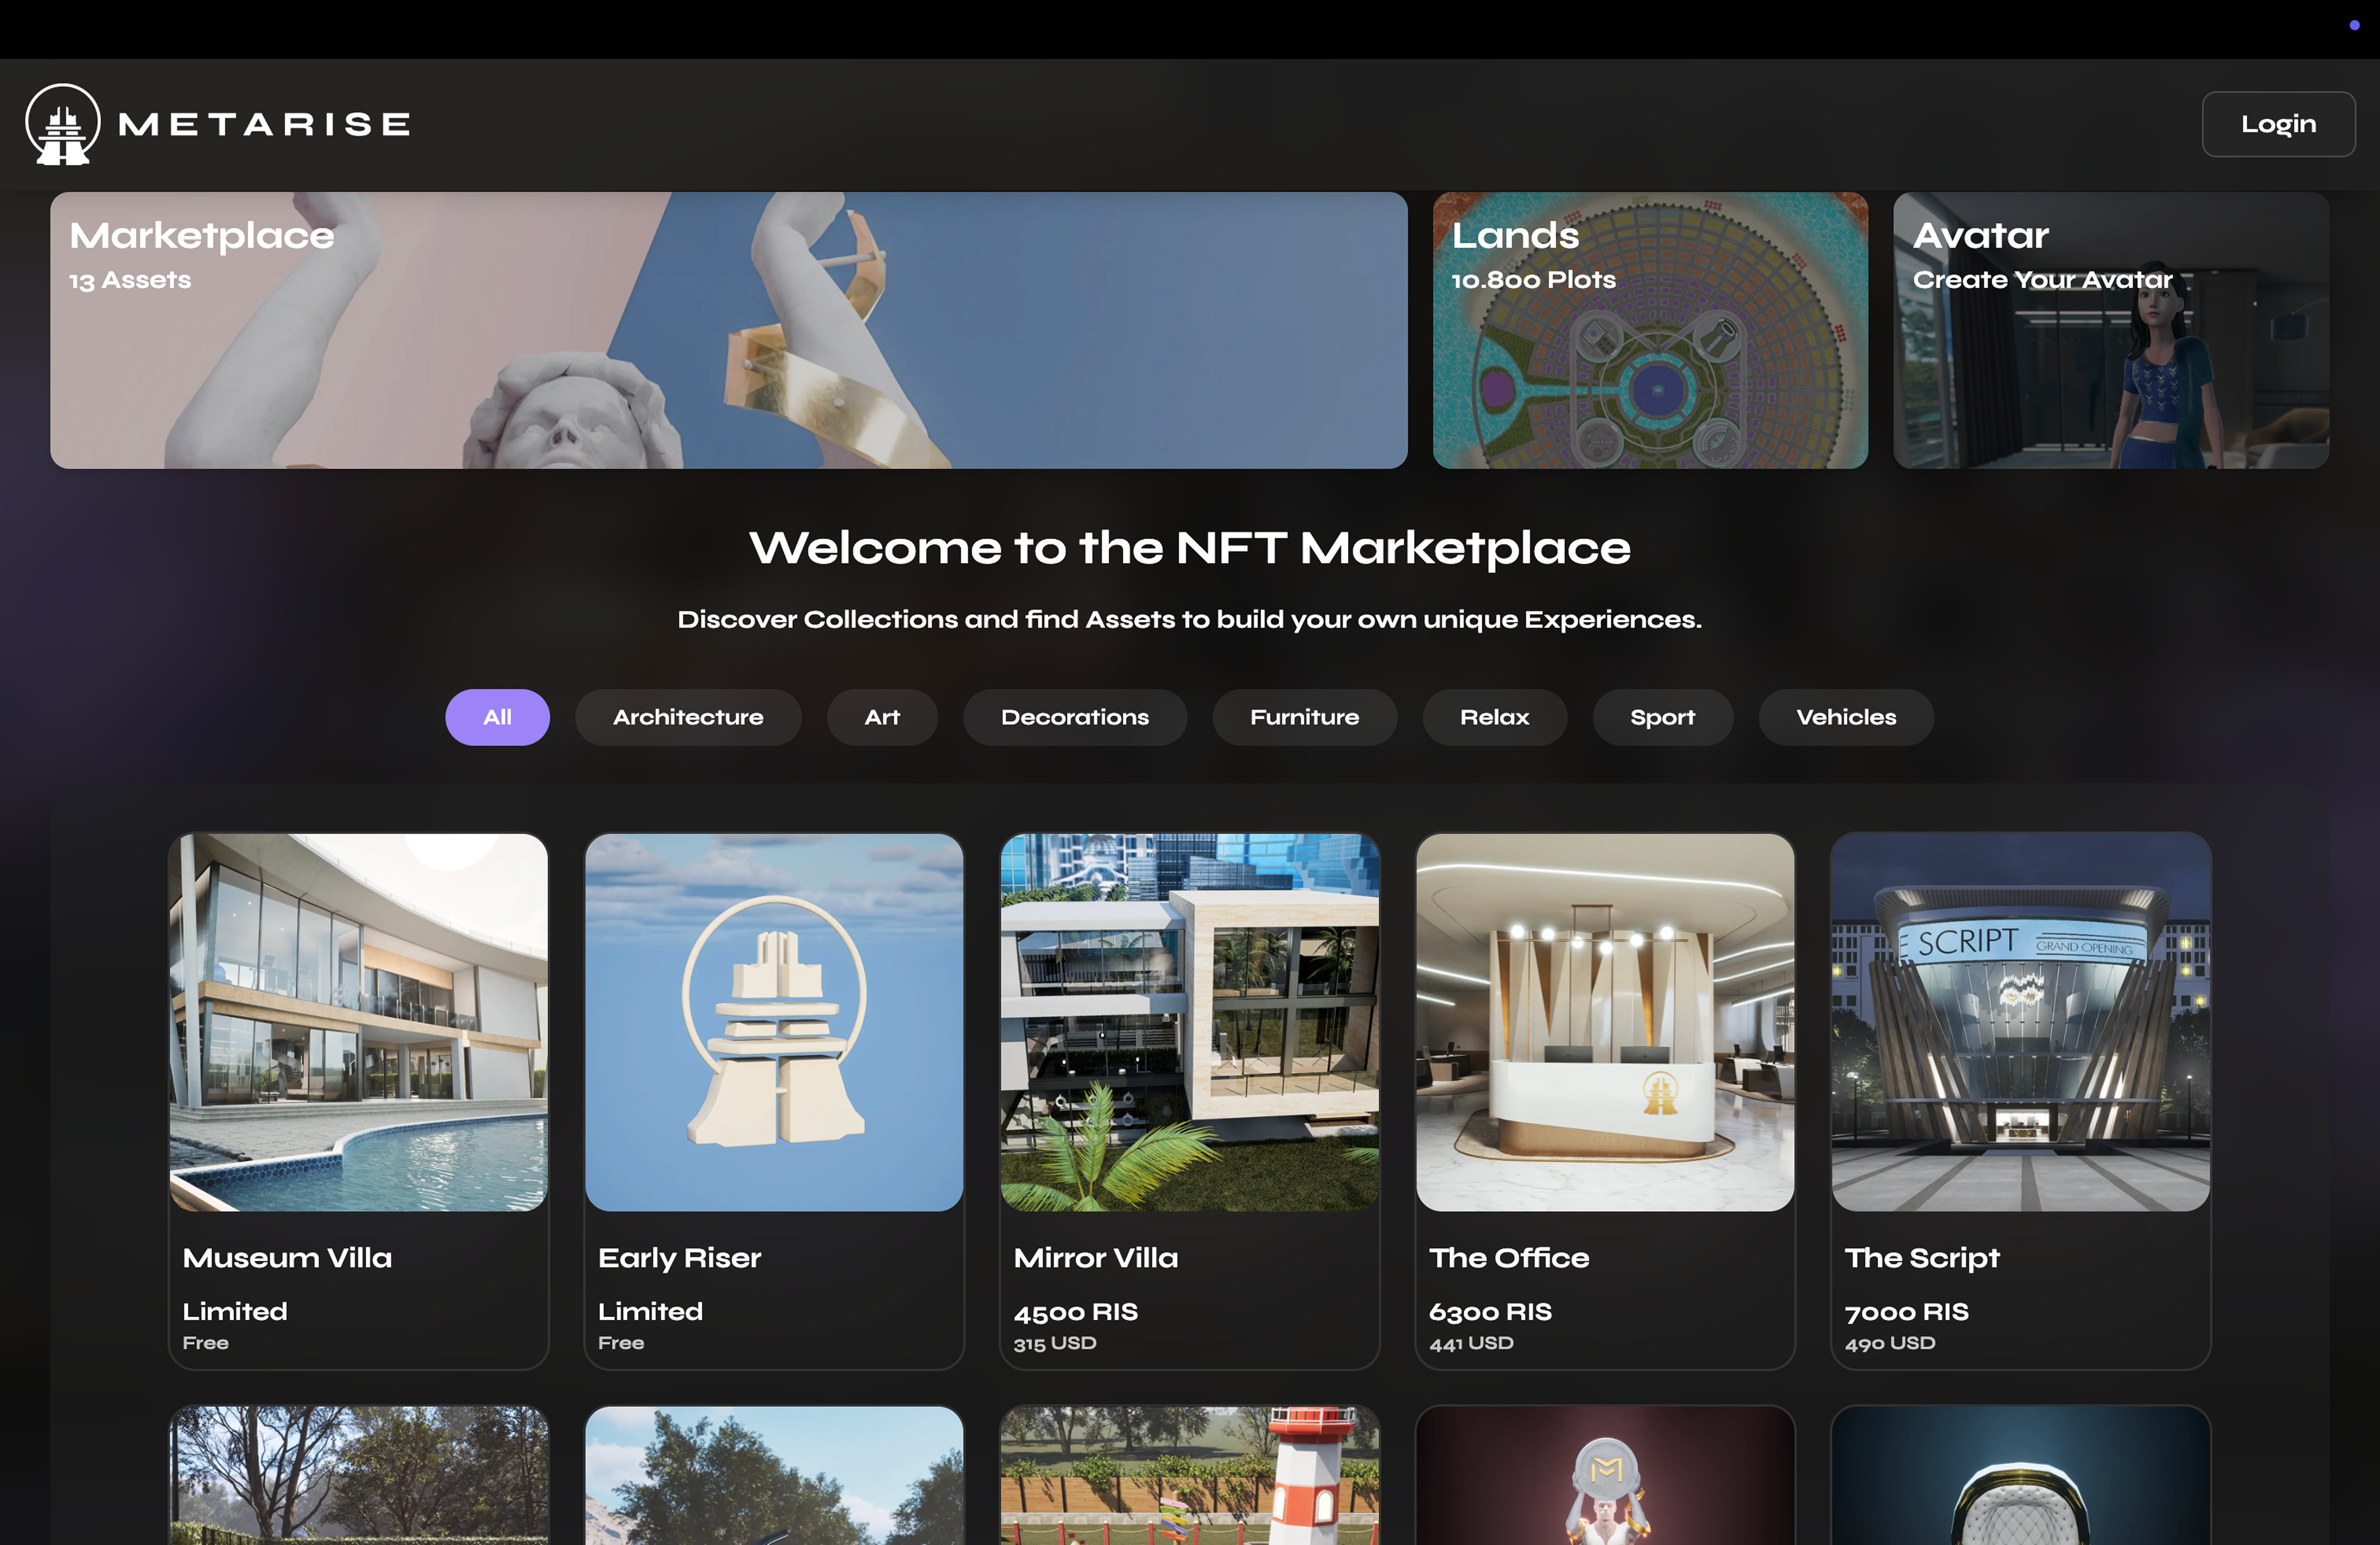This screenshot has width=2380, height=1545.
Task: Open the statue holding M coin thumbnail
Action: click(1605, 1476)
